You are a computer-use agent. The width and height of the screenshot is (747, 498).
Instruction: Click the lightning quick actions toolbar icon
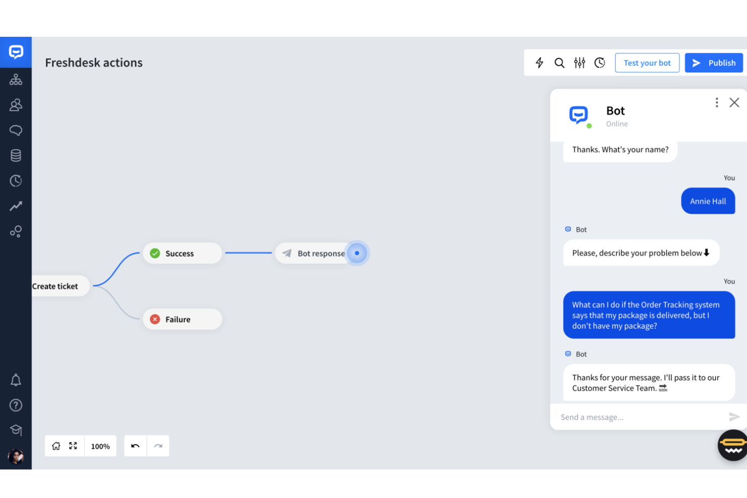540,63
